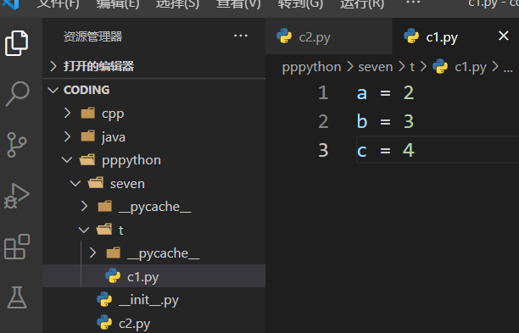This screenshot has height=333, width=519.
Task: Close the c1.py editor tab
Action: (504, 36)
